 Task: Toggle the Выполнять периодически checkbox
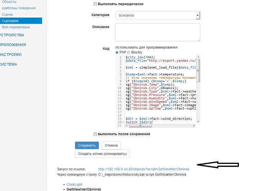[x=95, y=4]
